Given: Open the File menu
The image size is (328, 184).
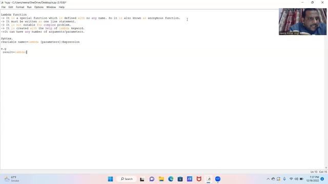Looking at the screenshot, I should click(4, 7).
